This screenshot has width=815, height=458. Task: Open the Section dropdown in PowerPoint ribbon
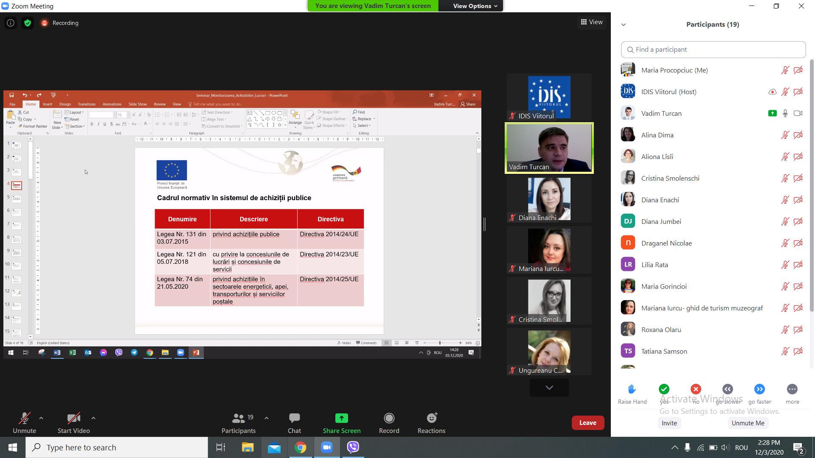(x=75, y=126)
